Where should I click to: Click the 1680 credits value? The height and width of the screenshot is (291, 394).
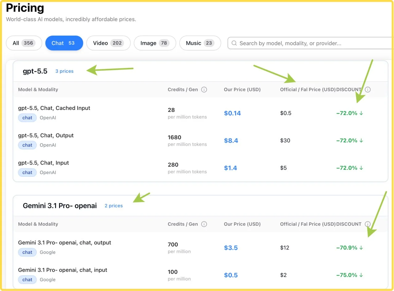[175, 137]
